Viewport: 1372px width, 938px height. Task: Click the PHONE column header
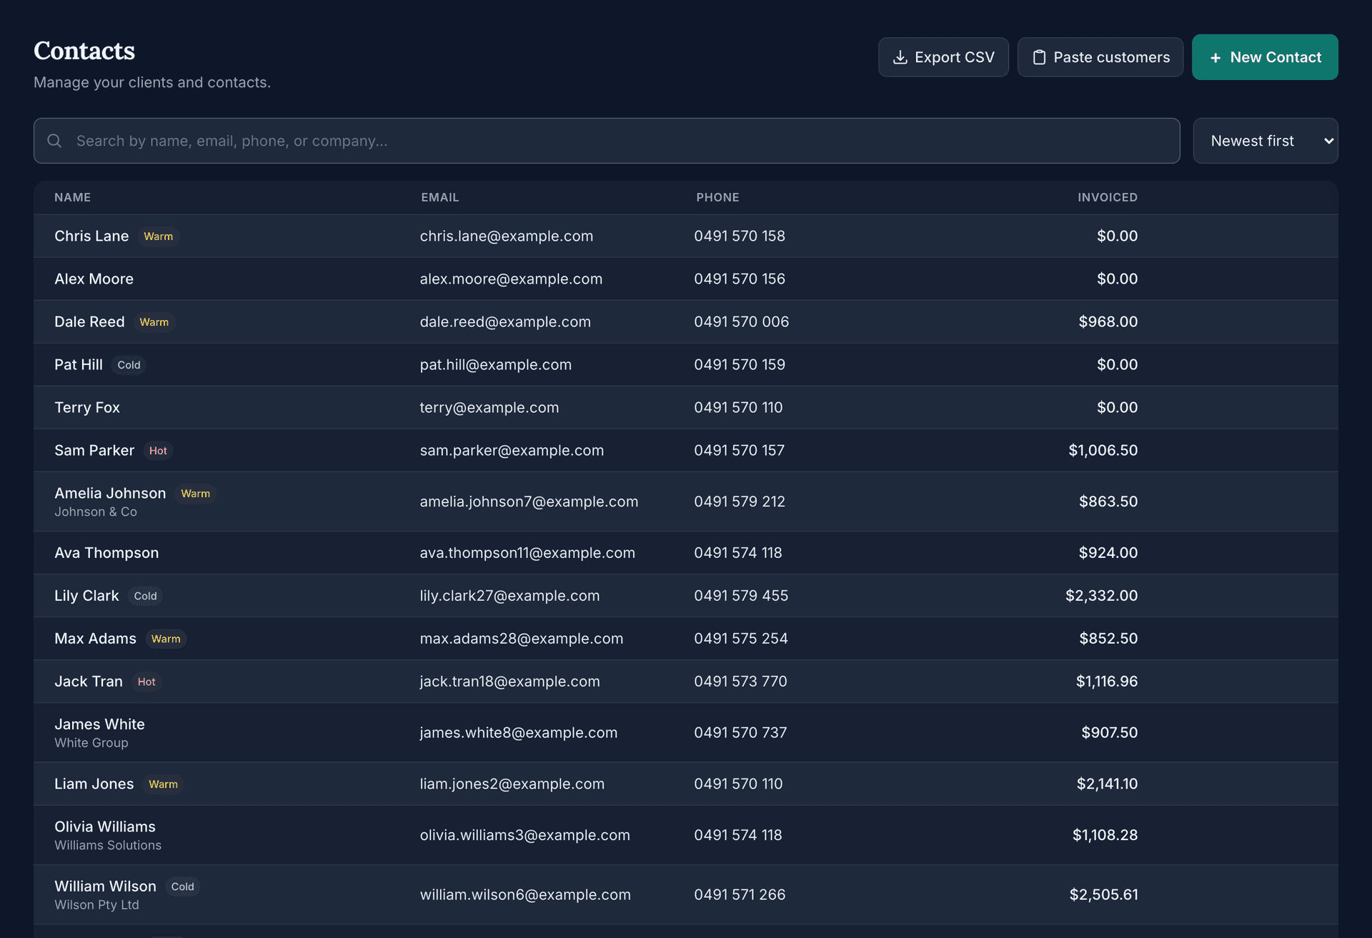(x=718, y=197)
